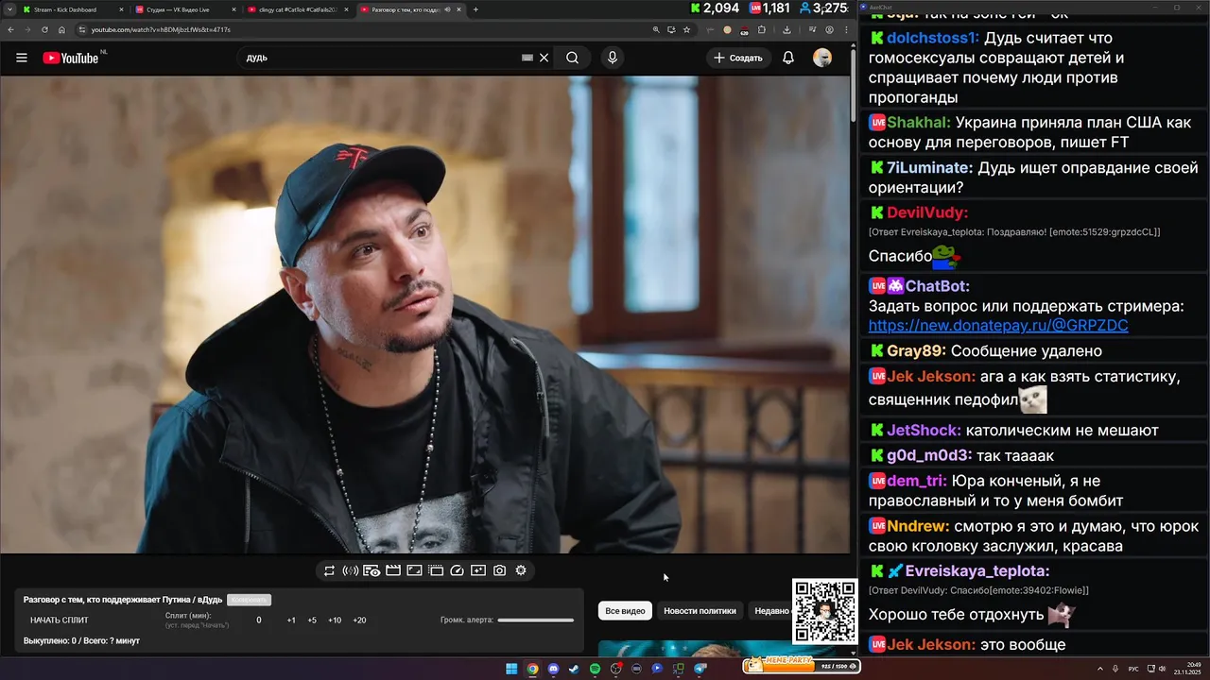Add +5 minutes to split
Viewport: 1210px width, 680px height.
[x=312, y=620]
